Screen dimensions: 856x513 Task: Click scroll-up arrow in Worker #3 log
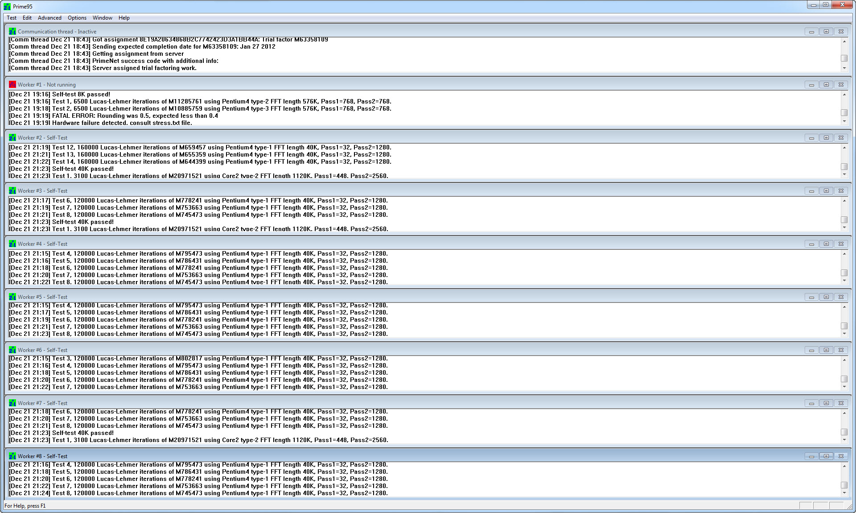(844, 201)
